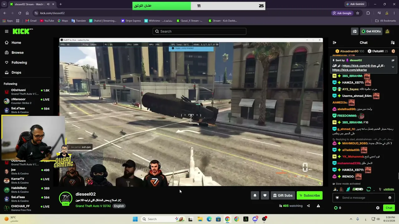Open the joe channel in sidebar
399x224 pixels.
click(x=26, y=171)
